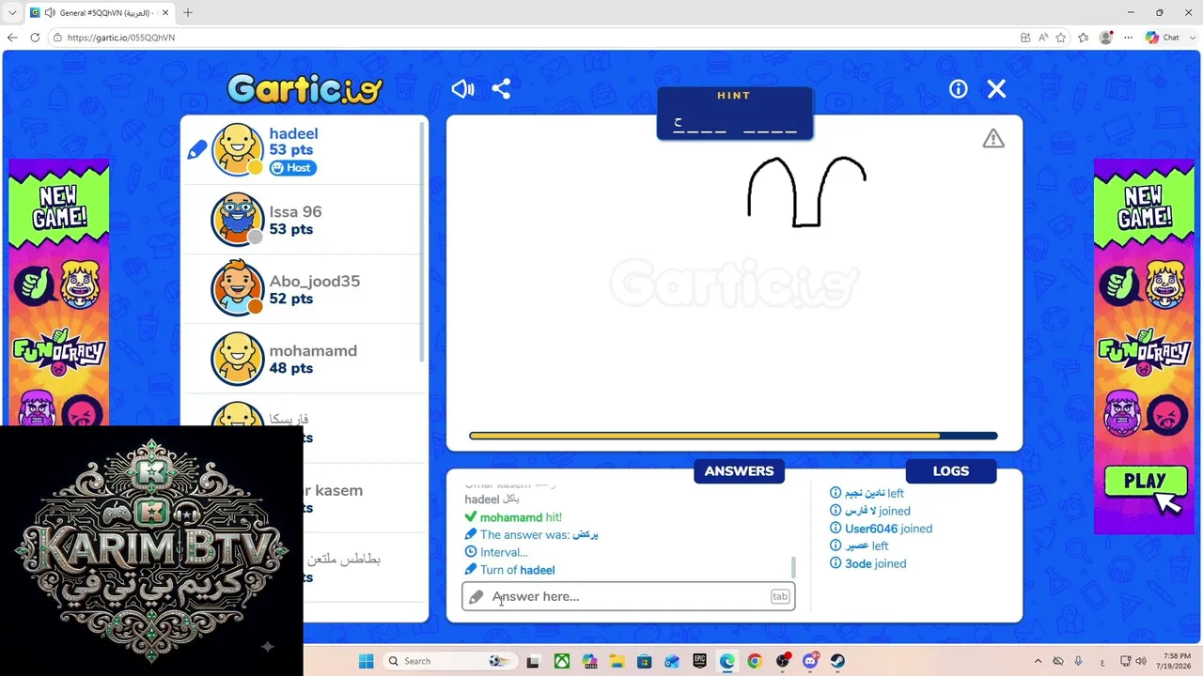The width and height of the screenshot is (1203, 676).
Task: Open the tab list dropdown button
Action: pyautogui.click(x=12, y=13)
